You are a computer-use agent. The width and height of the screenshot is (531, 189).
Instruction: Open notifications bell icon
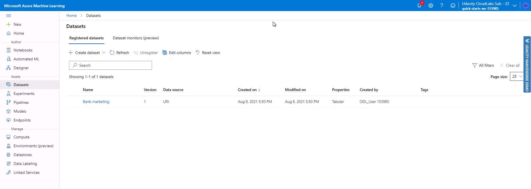[x=419, y=6]
